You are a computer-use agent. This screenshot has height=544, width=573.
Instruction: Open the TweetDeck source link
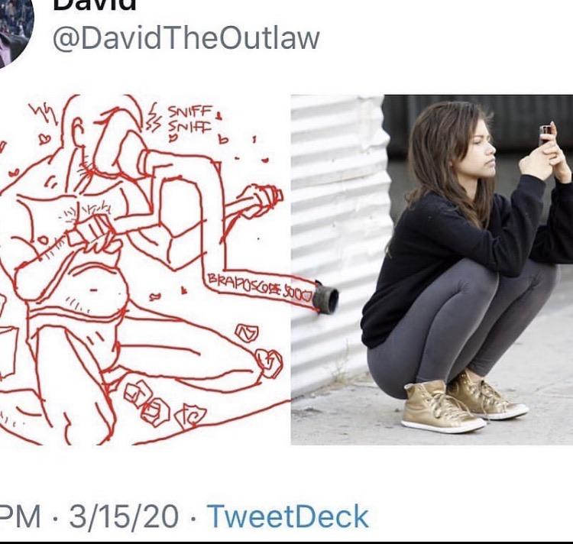point(287,516)
